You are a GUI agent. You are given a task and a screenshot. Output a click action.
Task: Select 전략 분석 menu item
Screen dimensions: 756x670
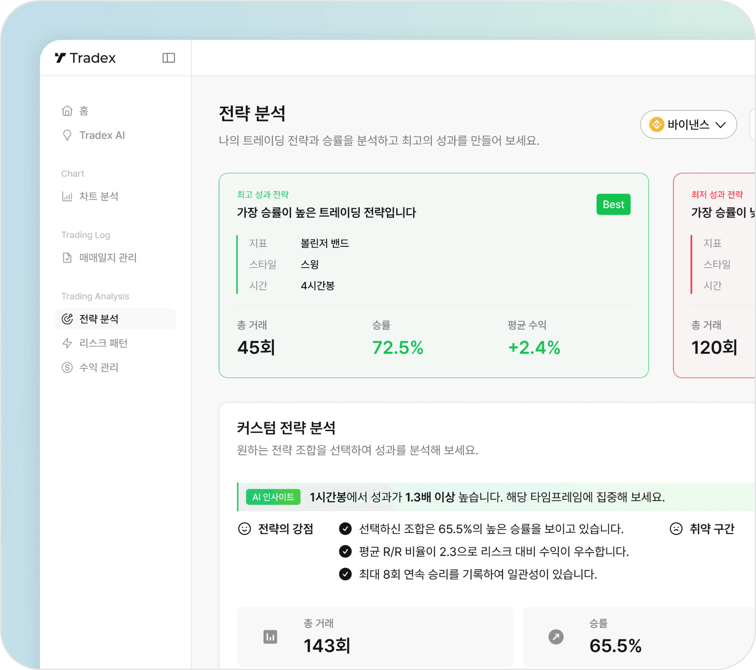click(x=116, y=319)
